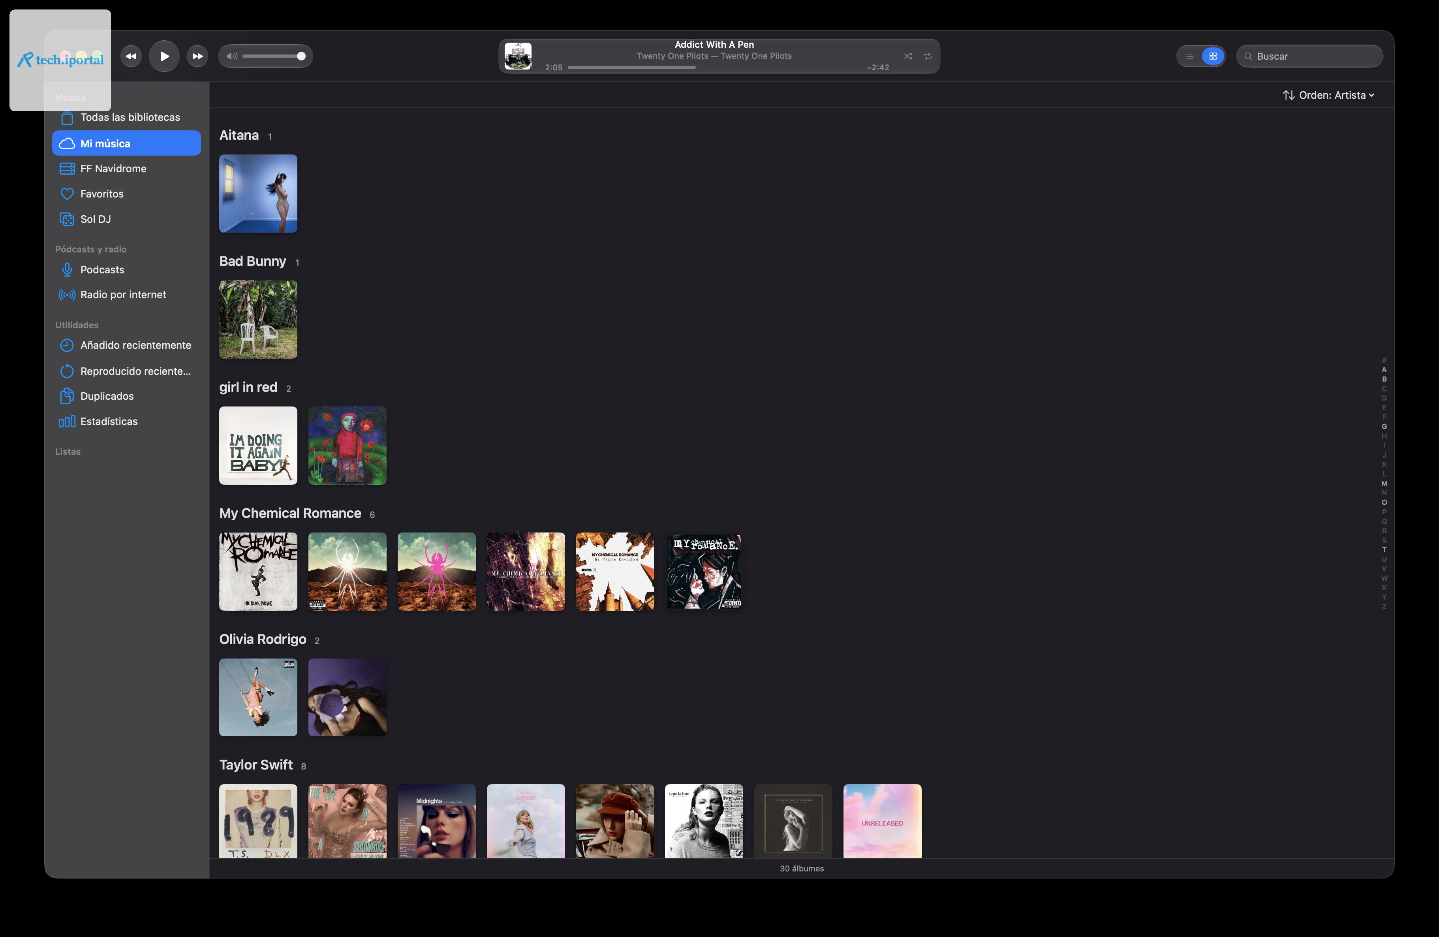Open the Lover album

coord(526,821)
